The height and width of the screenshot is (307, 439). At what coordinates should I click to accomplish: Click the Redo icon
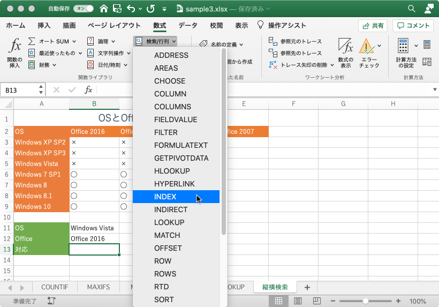(x=150, y=9)
